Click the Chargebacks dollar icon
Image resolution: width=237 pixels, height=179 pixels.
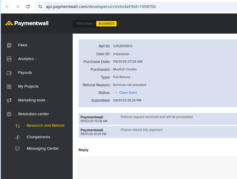18,137
